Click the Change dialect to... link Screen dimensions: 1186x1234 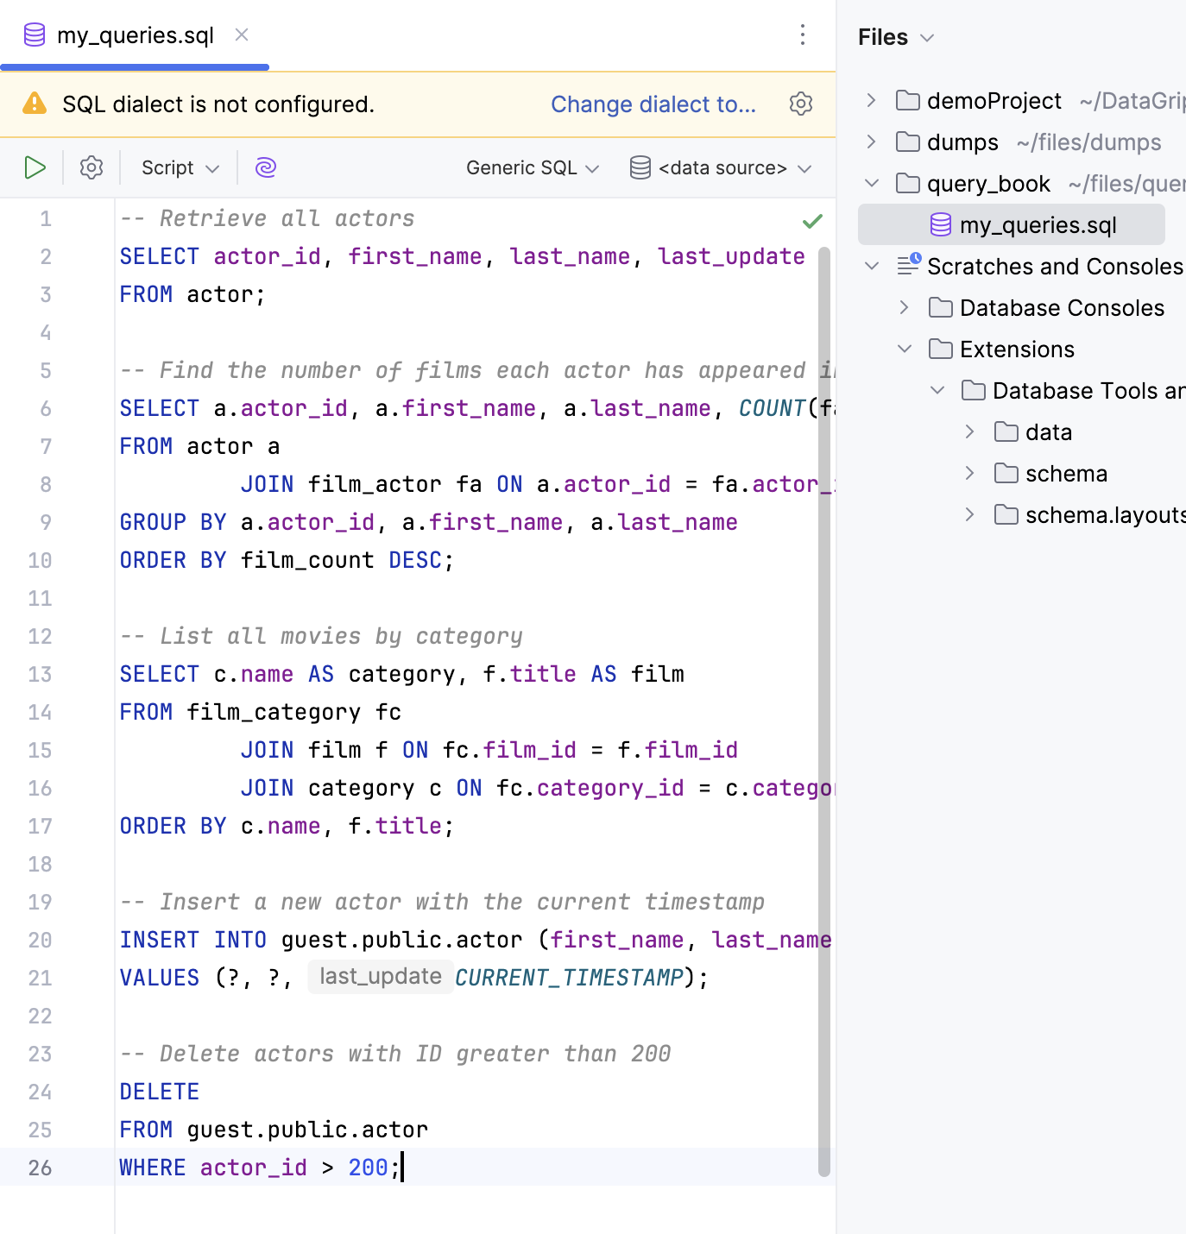coord(653,104)
